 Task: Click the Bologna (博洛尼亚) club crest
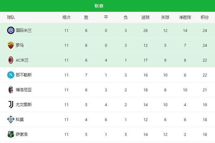point(10,90)
